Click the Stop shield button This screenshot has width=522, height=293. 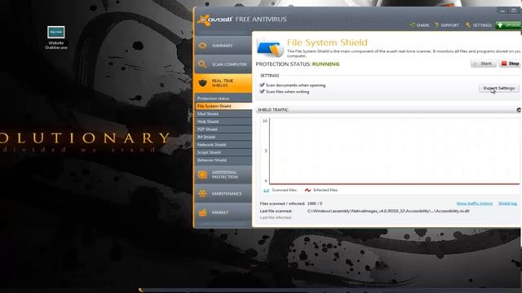(510, 63)
